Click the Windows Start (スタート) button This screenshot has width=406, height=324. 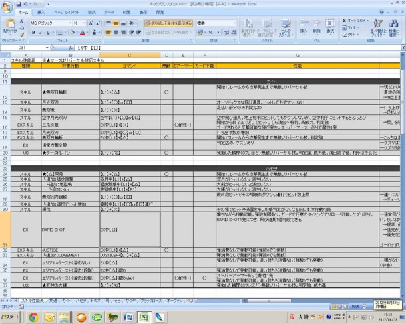[11, 317]
